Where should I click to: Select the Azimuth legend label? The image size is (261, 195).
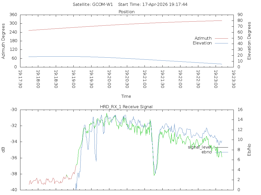(x=203, y=38)
